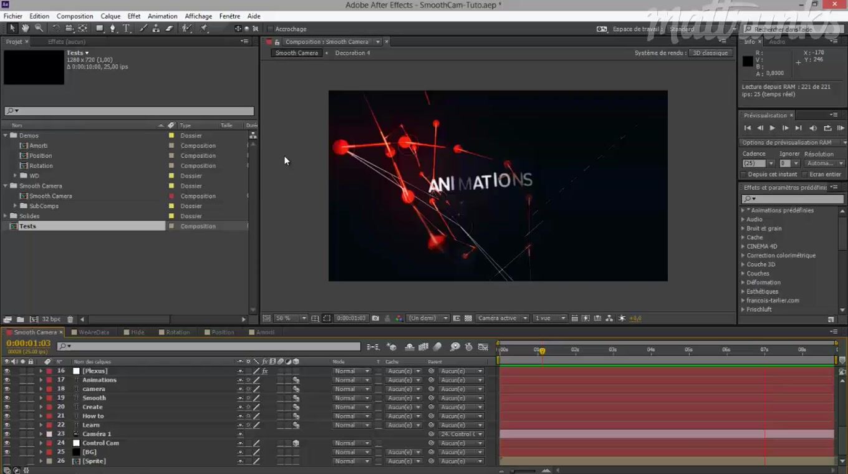The image size is (848, 474).
Task: Hide the Animations layer with eye icon
Action: tap(7, 380)
